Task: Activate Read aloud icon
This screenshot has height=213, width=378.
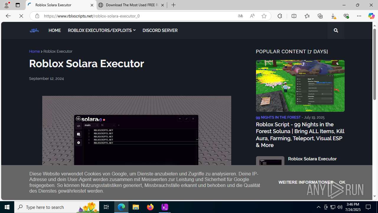Action: coord(252,16)
